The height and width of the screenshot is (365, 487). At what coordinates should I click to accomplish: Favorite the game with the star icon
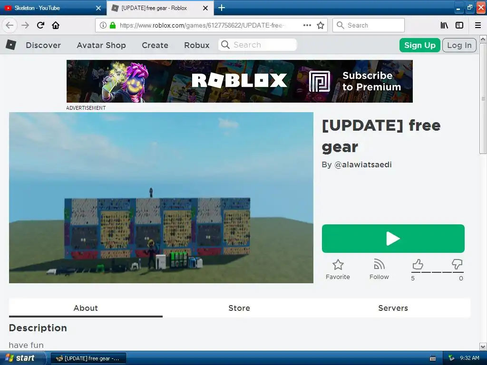(x=338, y=265)
